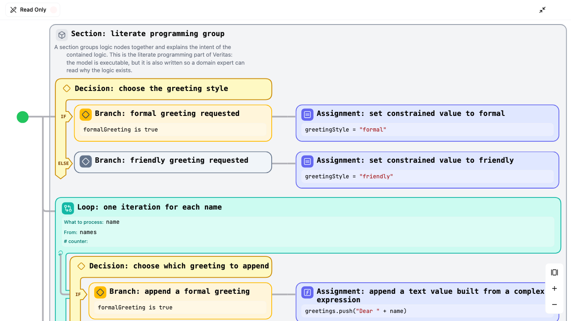Click the formal greeting requested branch icon
This screenshot has width=571, height=321.
coord(86,115)
